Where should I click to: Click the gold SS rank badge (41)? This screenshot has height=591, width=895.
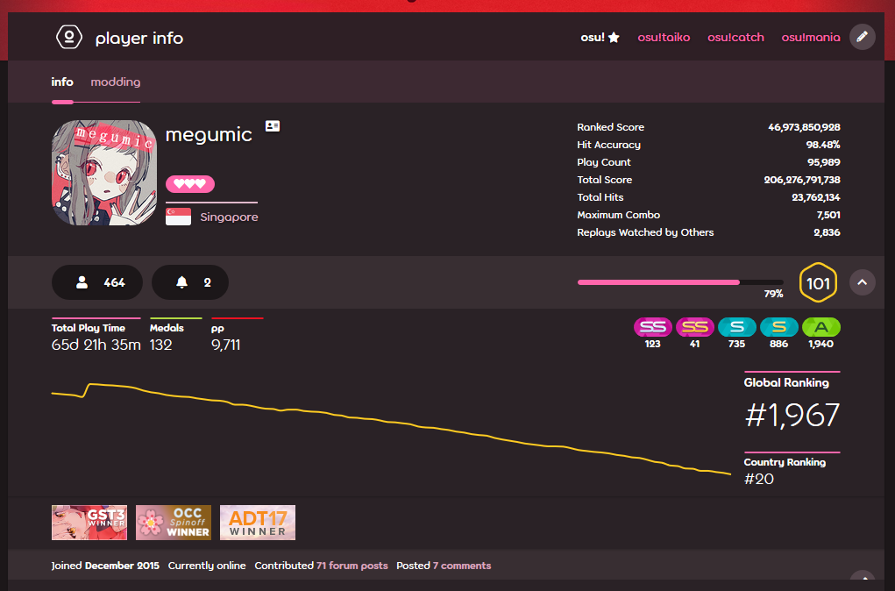694,327
